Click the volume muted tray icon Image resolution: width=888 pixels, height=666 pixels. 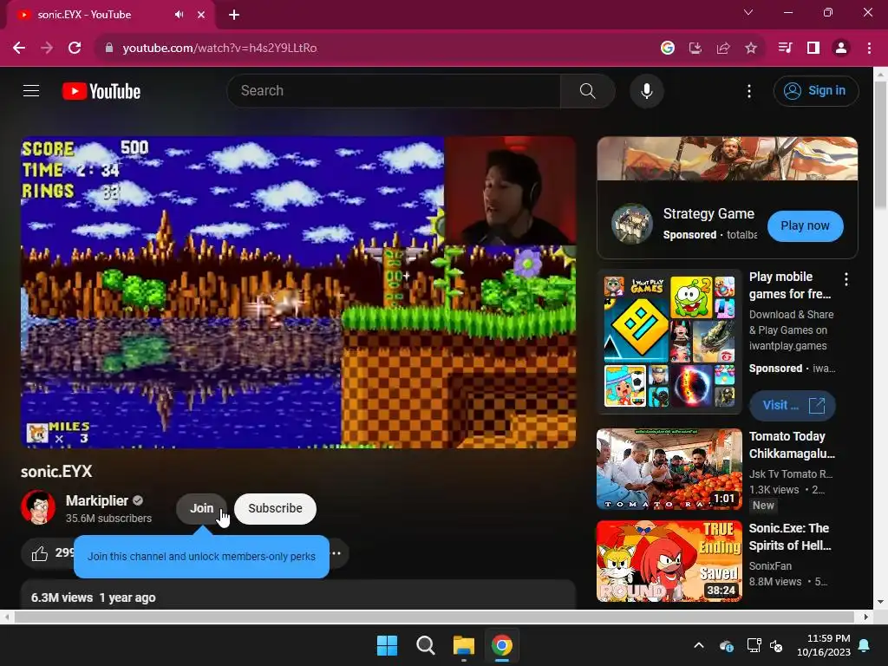pos(776,645)
